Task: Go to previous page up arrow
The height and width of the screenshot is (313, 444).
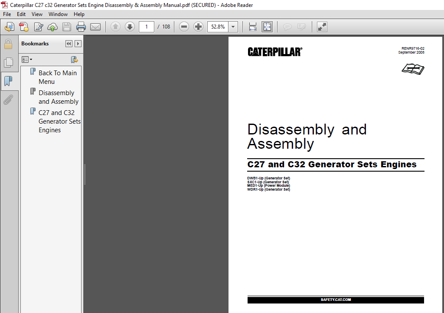Action: [x=115, y=27]
